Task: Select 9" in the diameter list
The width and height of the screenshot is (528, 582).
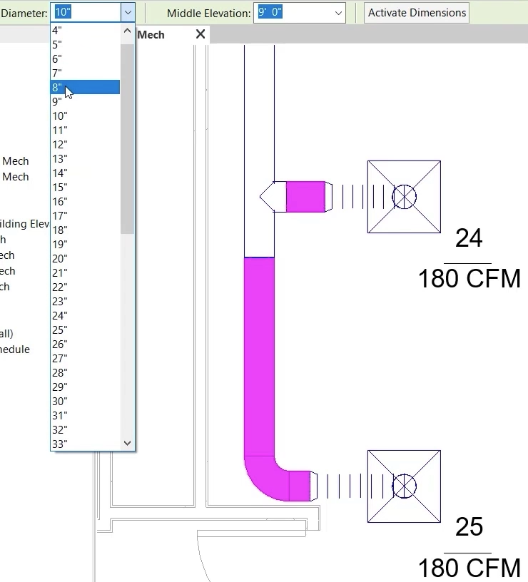Action: (x=85, y=101)
